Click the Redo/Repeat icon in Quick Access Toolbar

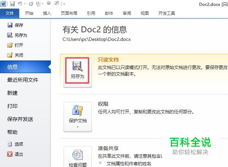coord(31,4)
